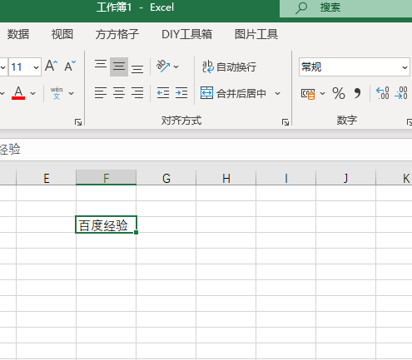This screenshot has width=412, height=360.
Task: Open the font color dropdown arrow
Action: (33, 93)
